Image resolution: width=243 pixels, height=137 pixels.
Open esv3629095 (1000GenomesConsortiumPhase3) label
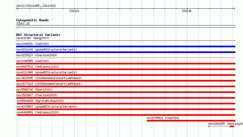tap(49, 78)
